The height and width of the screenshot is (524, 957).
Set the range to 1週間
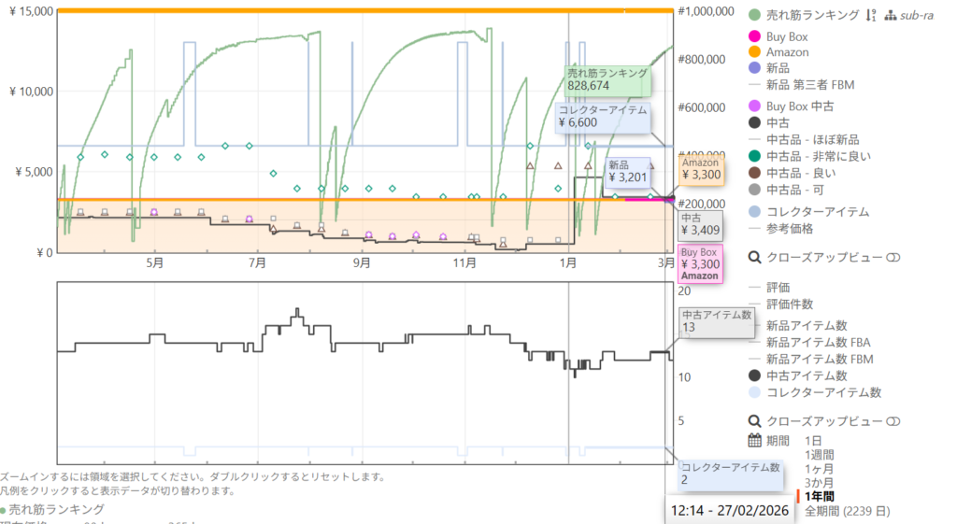(821, 454)
